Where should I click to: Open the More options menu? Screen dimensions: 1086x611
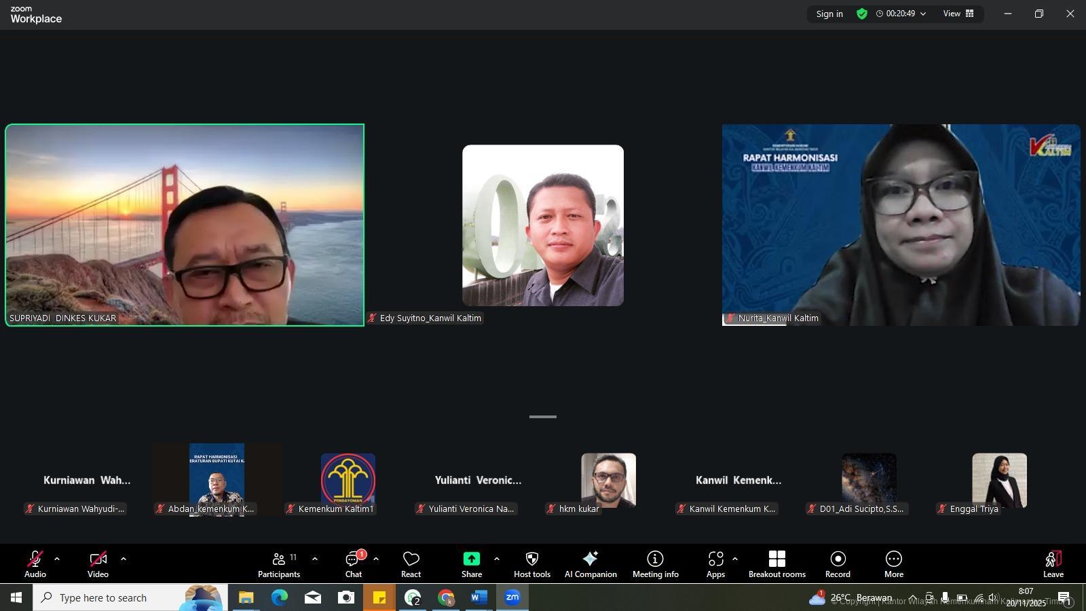pyautogui.click(x=893, y=564)
